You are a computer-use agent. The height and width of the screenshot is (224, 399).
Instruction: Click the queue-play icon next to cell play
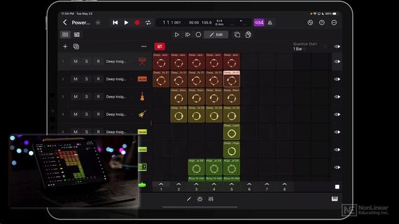(188, 35)
